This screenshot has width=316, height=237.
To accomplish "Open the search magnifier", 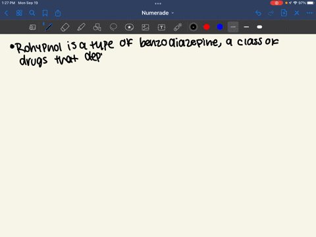I will click(32, 13).
